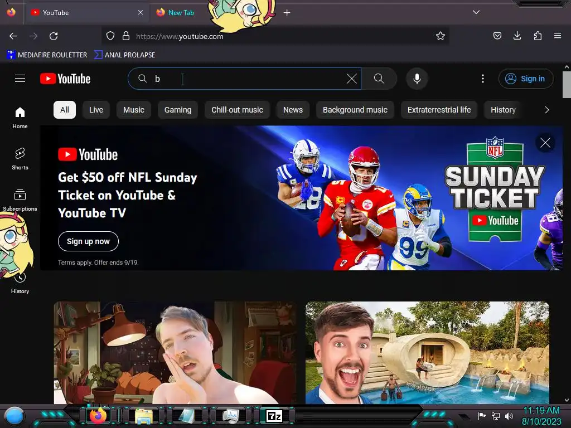This screenshot has height=428, width=571.
Task: Go forward with the browser forward arrow
Action: tap(33, 36)
